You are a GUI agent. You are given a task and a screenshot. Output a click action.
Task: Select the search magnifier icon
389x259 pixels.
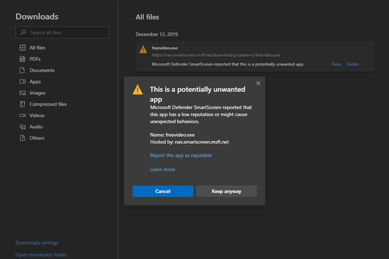pyautogui.click(x=22, y=32)
